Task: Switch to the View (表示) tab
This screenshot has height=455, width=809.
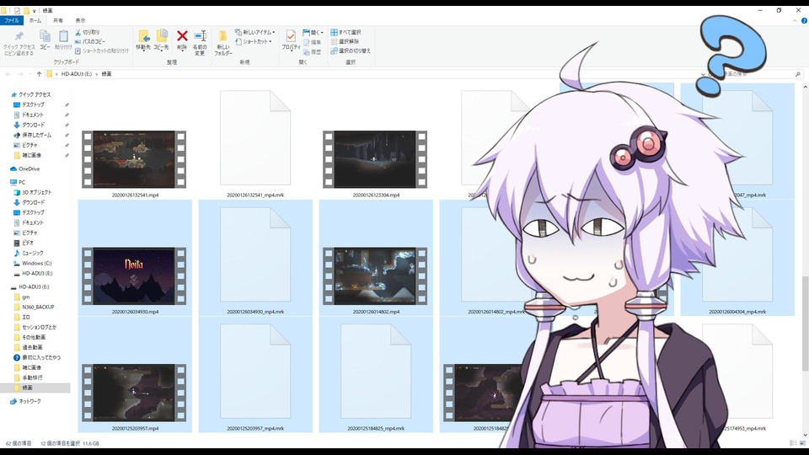Action: point(81,20)
